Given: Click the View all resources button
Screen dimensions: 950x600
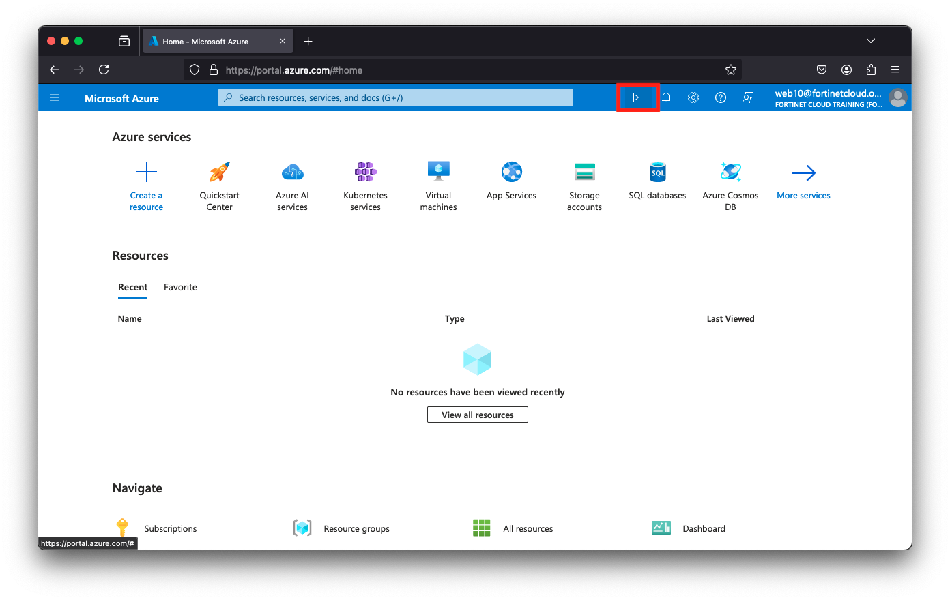Looking at the screenshot, I should pyautogui.click(x=478, y=415).
